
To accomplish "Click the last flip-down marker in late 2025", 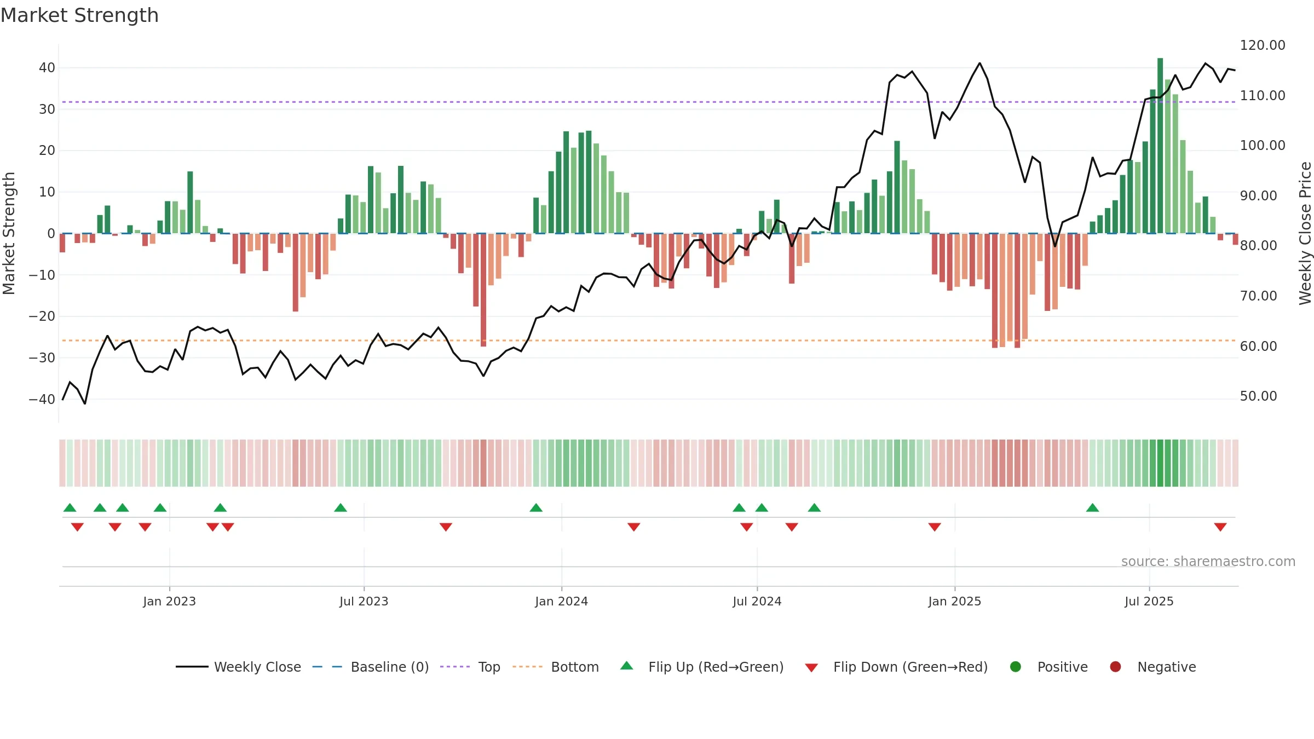I will 1220,527.
